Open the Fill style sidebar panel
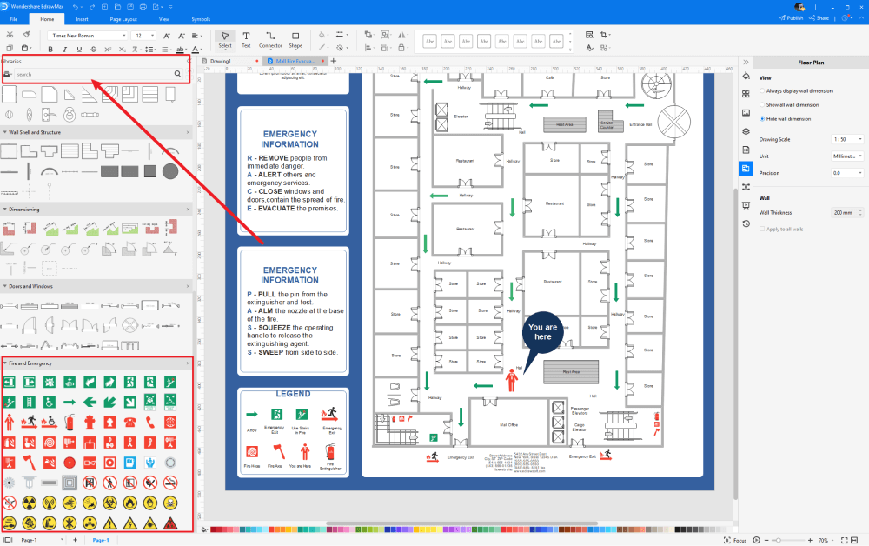This screenshot has width=869, height=546. [746, 76]
